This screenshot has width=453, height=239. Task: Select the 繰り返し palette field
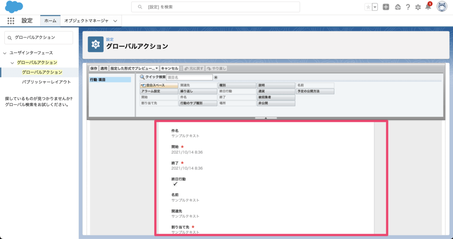[198, 91]
